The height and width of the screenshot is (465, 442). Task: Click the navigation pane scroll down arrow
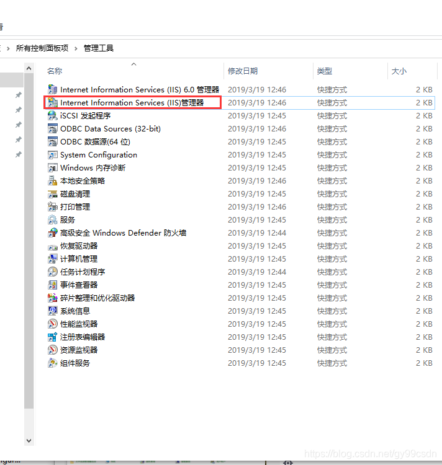pos(29,441)
